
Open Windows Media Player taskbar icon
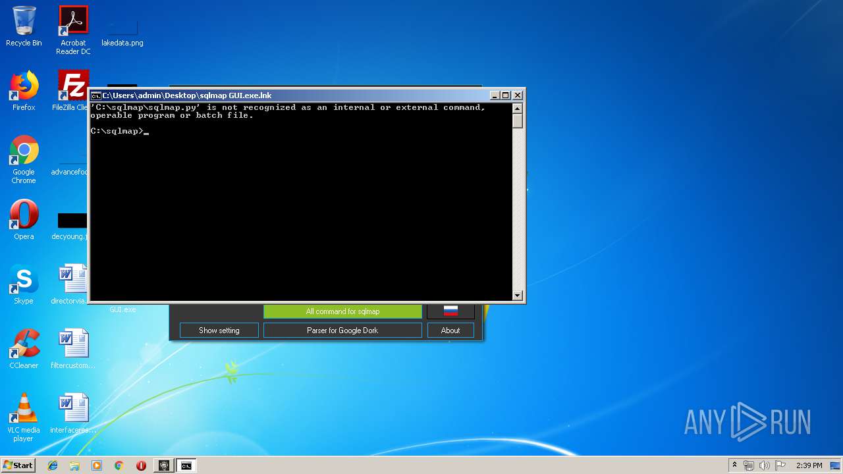[97, 465]
